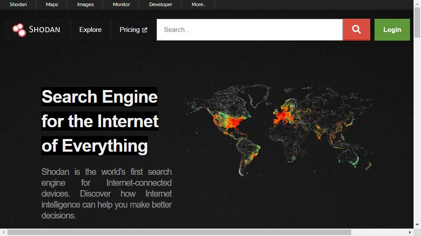Open the Monitor menu item
The height and width of the screenshot is (236, 421).
tap(121, 4)
